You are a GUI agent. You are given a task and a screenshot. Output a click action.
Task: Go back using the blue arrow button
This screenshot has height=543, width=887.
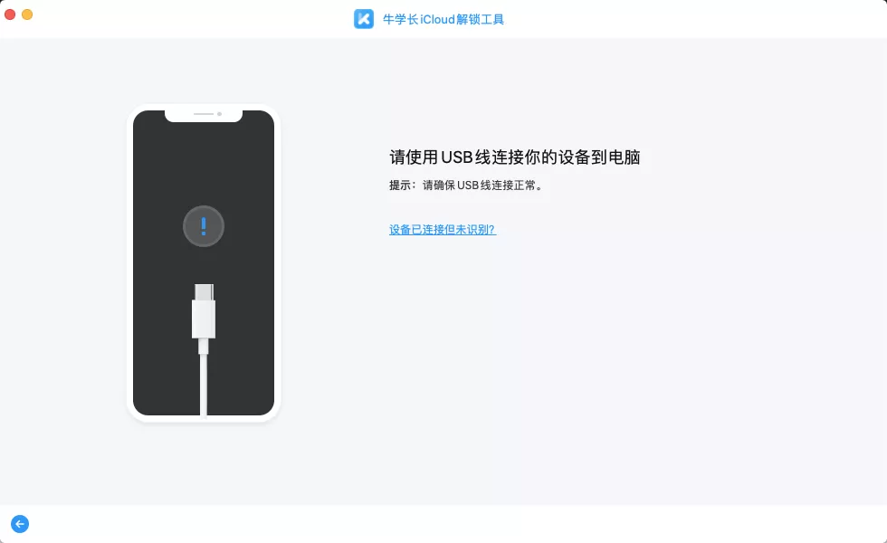20,524
